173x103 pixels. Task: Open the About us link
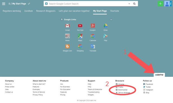coord(8,84)
